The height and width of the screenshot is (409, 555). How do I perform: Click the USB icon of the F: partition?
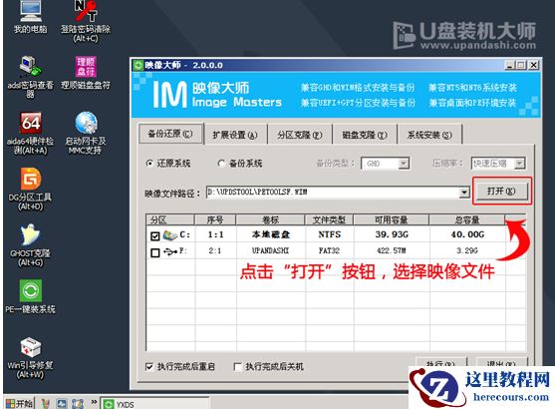(170, 251)
